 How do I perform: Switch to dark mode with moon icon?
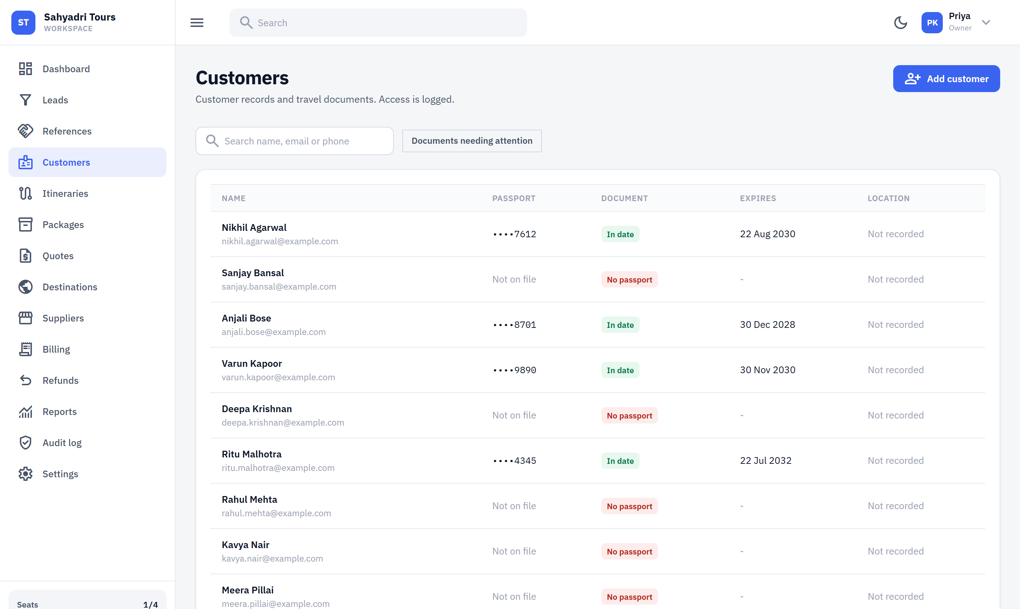[x=901, y=23]
